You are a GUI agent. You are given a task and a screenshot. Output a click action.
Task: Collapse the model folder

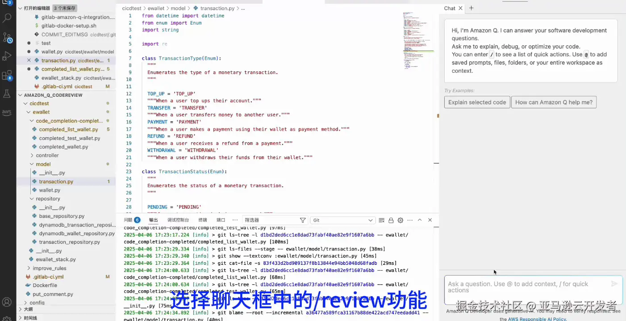[32, 164]
